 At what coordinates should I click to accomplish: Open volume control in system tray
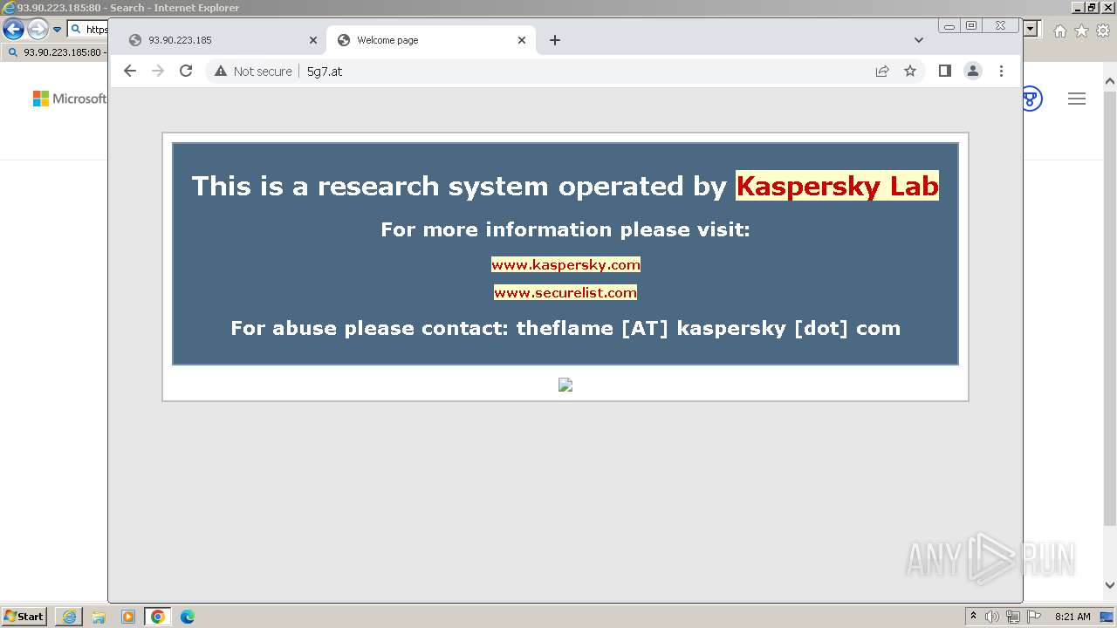coord(992,617)
